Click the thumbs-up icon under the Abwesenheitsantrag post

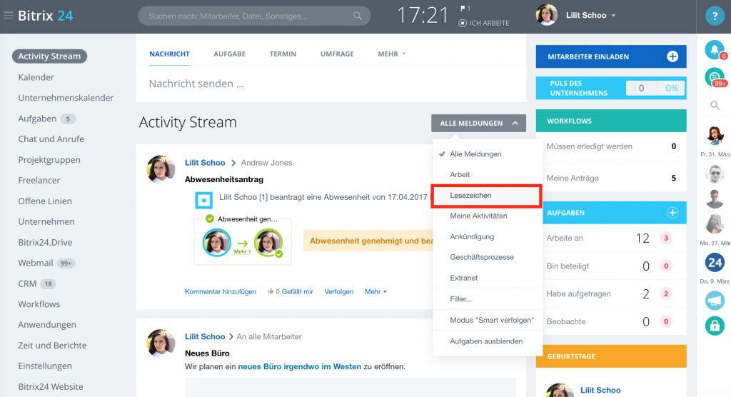pyautogui.click(x=271, y=291)
